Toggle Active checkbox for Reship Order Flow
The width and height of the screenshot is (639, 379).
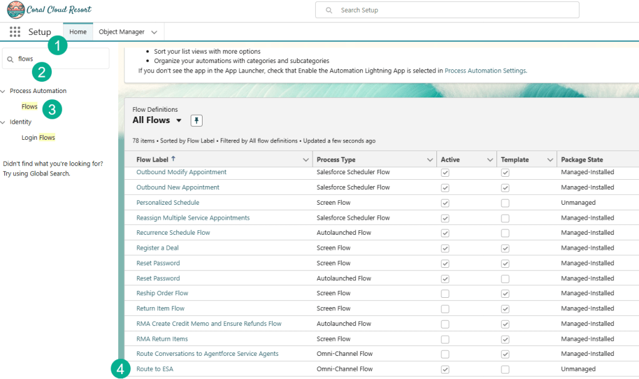(445, 293)
